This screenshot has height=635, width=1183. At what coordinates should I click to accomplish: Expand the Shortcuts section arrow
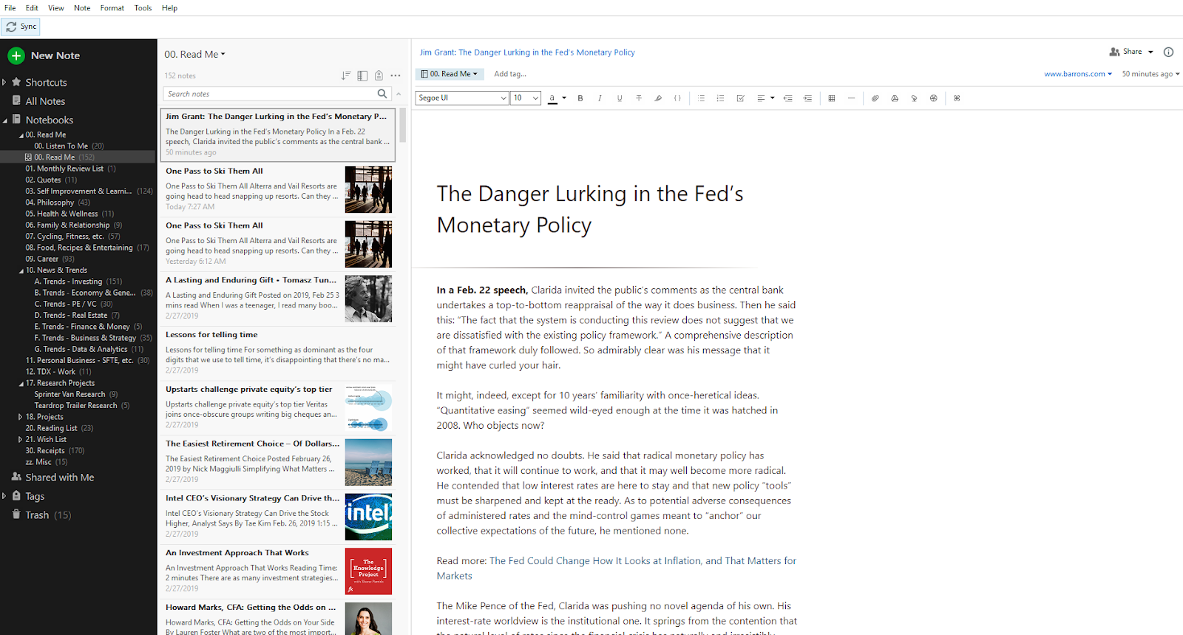(x=4, y=82)
